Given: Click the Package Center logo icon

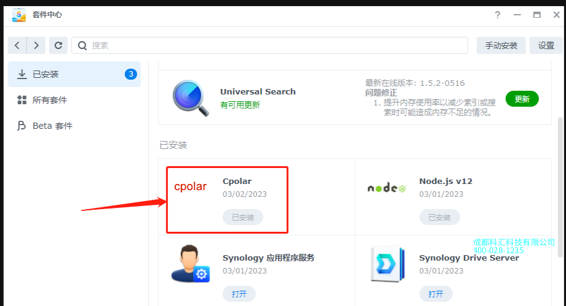Looking at the screenshot, I should (19, 15).
